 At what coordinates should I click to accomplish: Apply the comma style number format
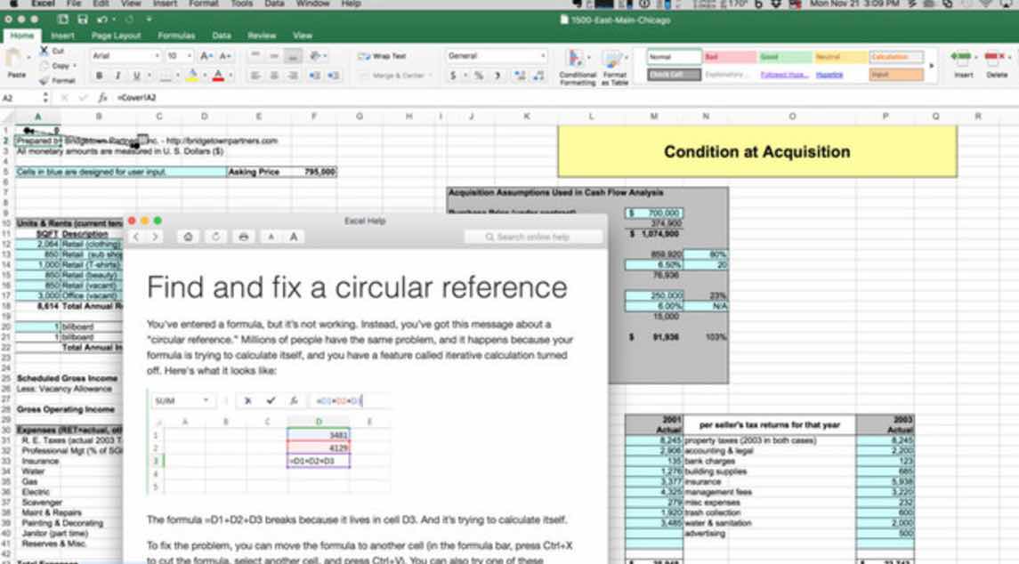(497, 76)
